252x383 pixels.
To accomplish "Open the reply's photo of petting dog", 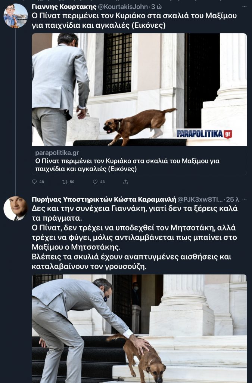I will click(139, 328).
